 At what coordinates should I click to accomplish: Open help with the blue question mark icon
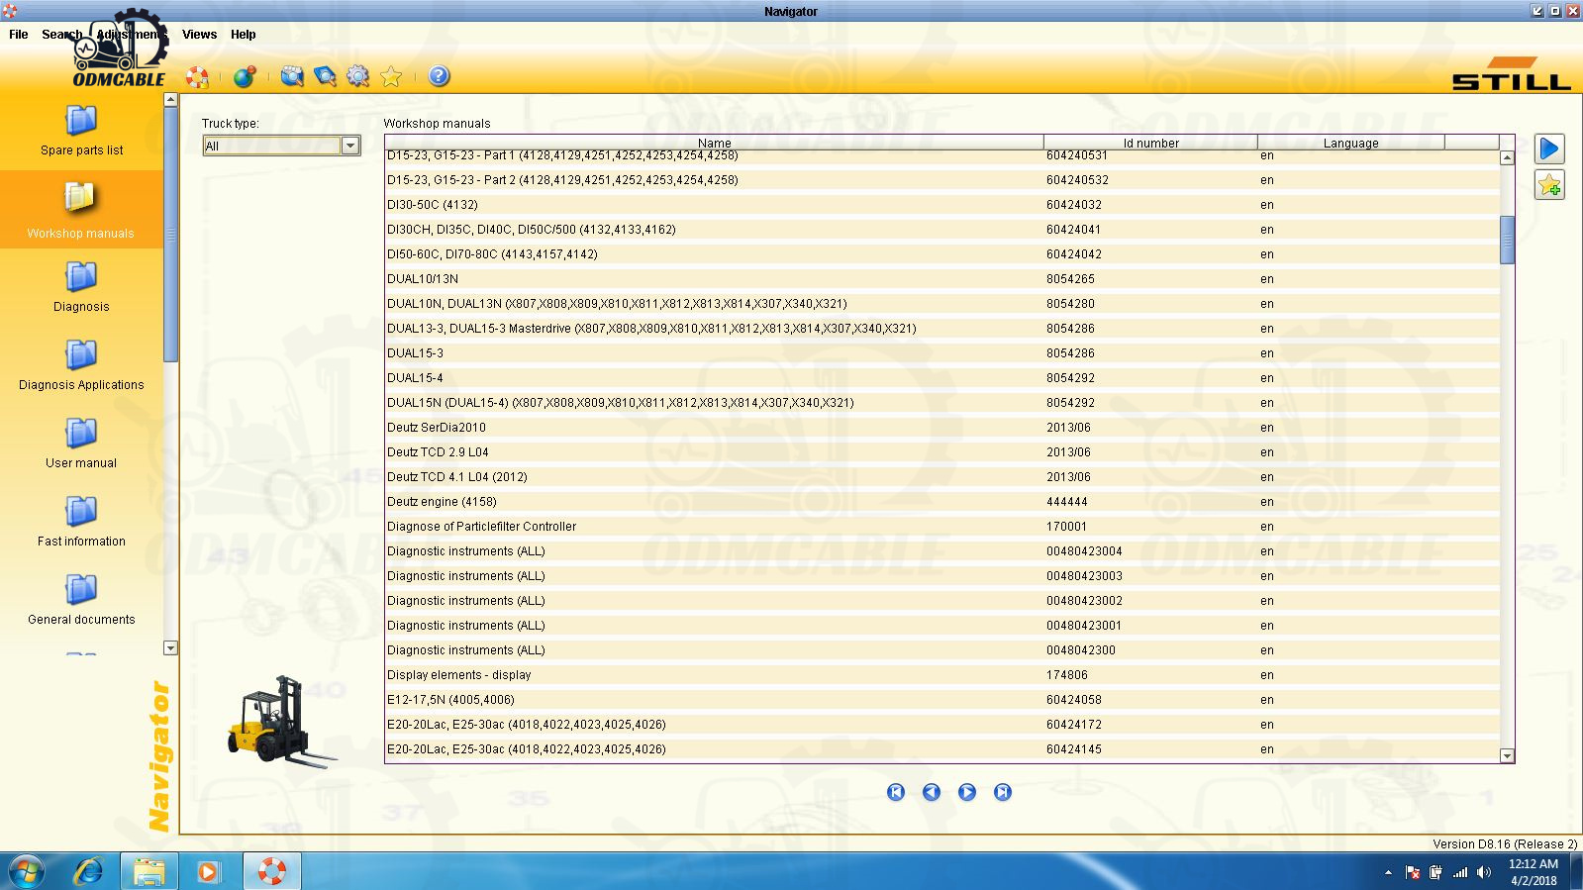[x=440, y=76]
